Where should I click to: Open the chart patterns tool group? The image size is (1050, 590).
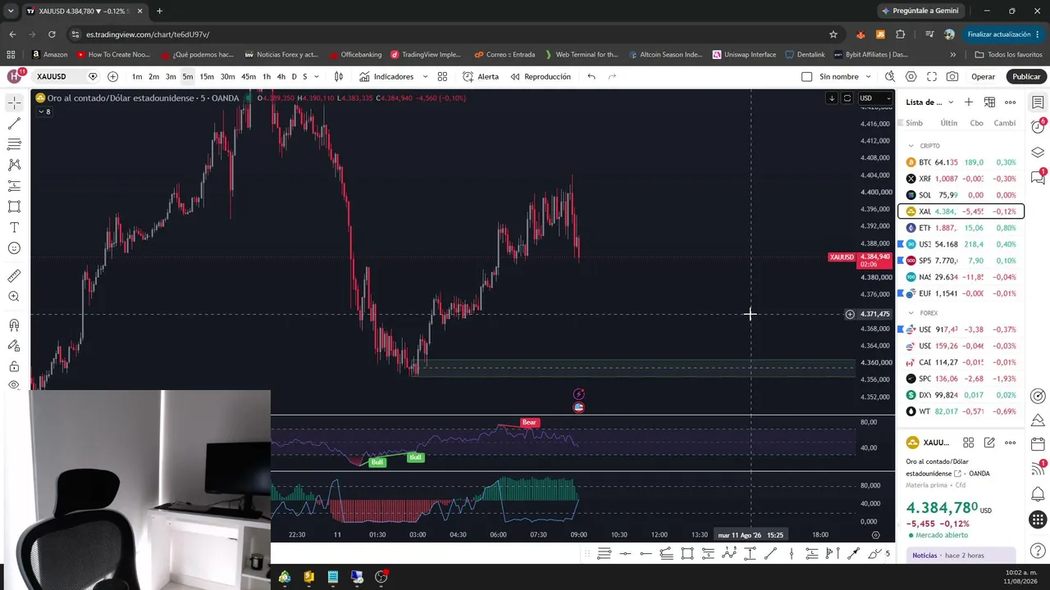[14, 165]
